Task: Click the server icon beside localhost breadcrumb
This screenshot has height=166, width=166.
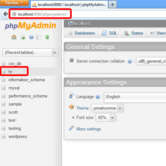Action: 70,24
